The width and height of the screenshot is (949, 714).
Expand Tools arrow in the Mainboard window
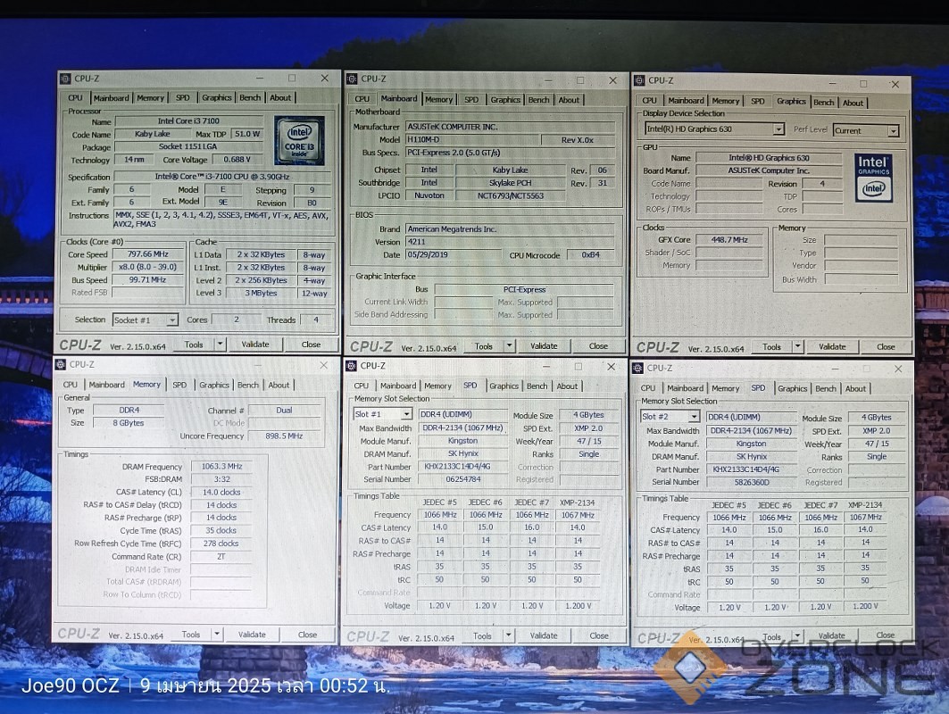(x=509, y=345)
